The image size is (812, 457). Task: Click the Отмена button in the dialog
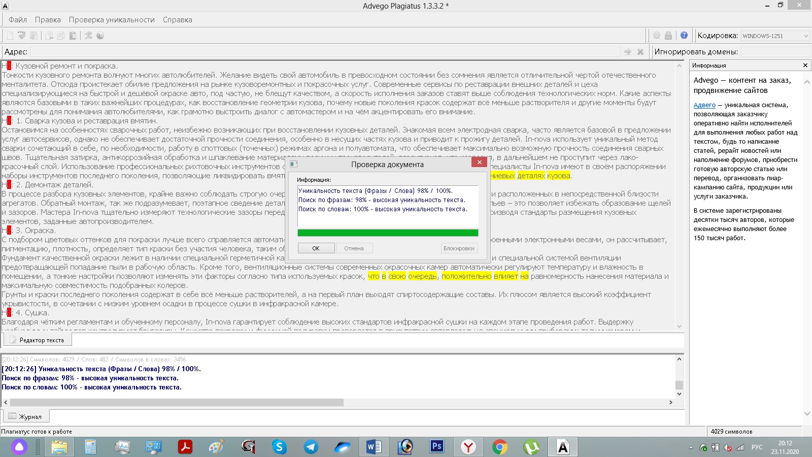(x=354, y=248)
